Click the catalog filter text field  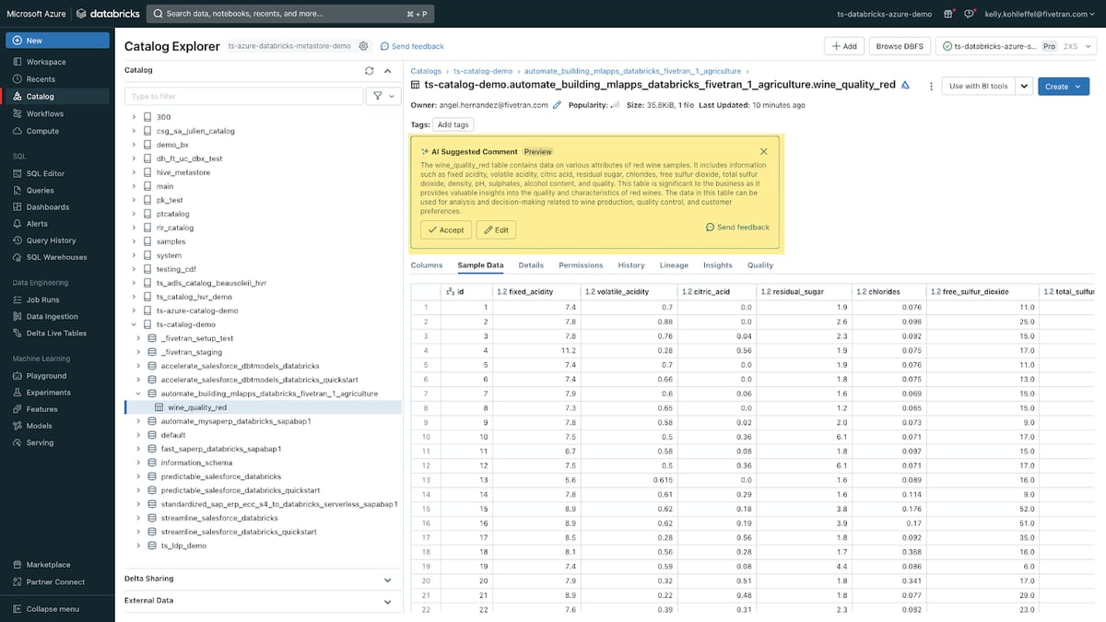[244, 96]
